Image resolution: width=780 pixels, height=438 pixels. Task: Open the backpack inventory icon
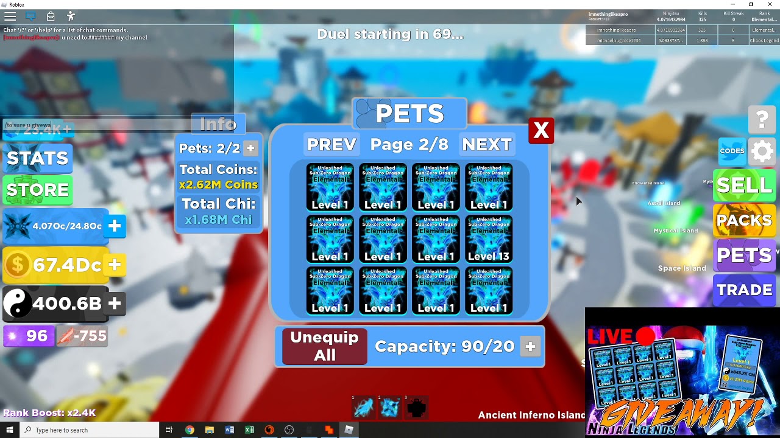pos(51,16)
